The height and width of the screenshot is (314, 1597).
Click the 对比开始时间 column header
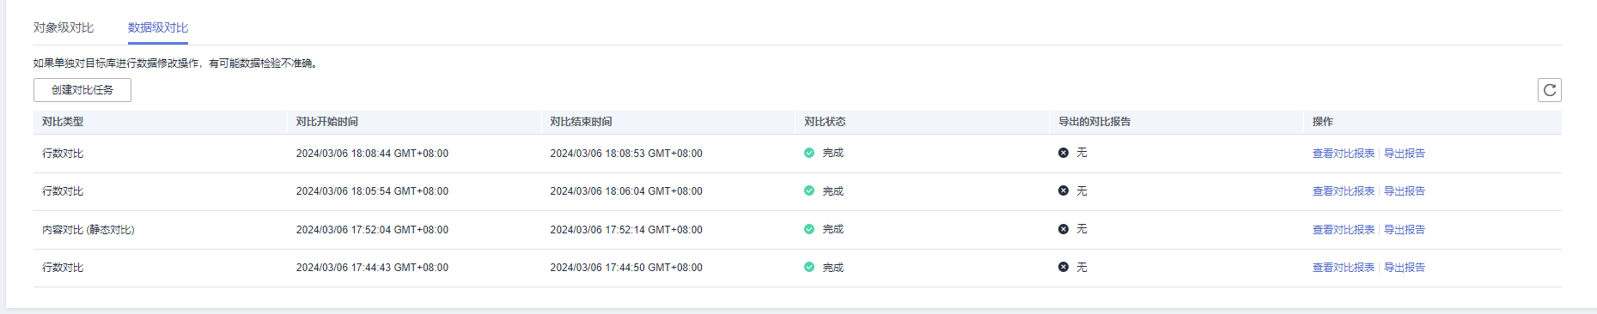(x=327, y=122)
